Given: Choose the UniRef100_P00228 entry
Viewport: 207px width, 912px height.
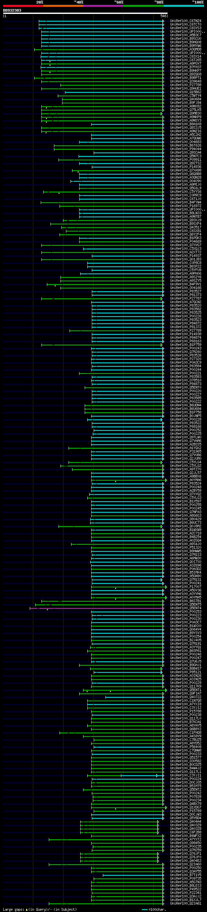Looking at the screenshot, I should click(x=186, y=420).
